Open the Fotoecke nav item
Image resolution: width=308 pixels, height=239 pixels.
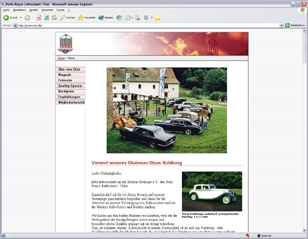click(71, 80)
